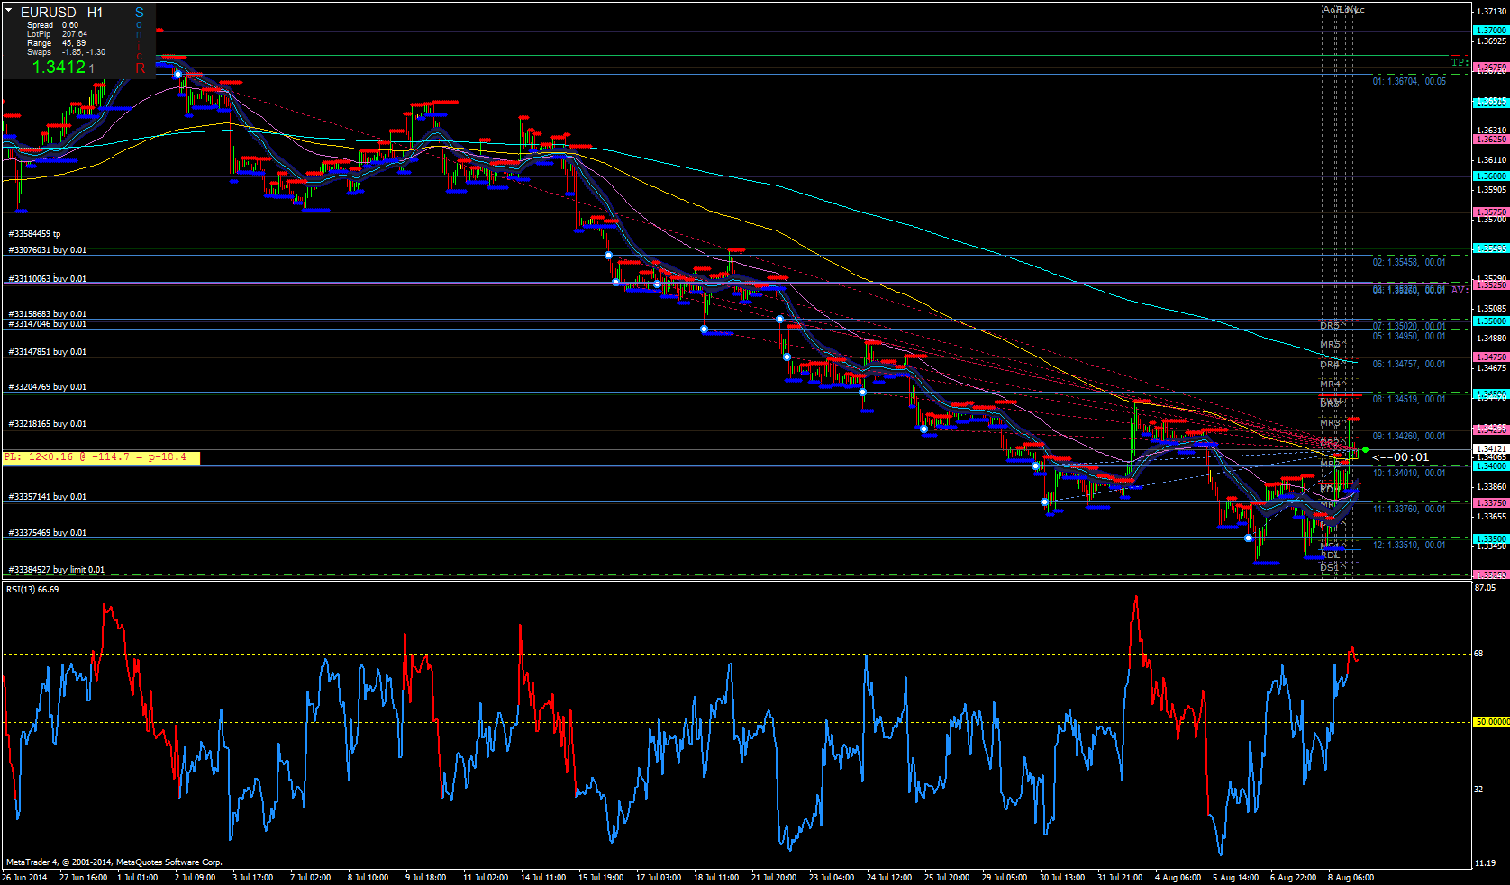Click the pink 1.35750 price tag
This screenshot has height=885, width=1510.
1491,212
